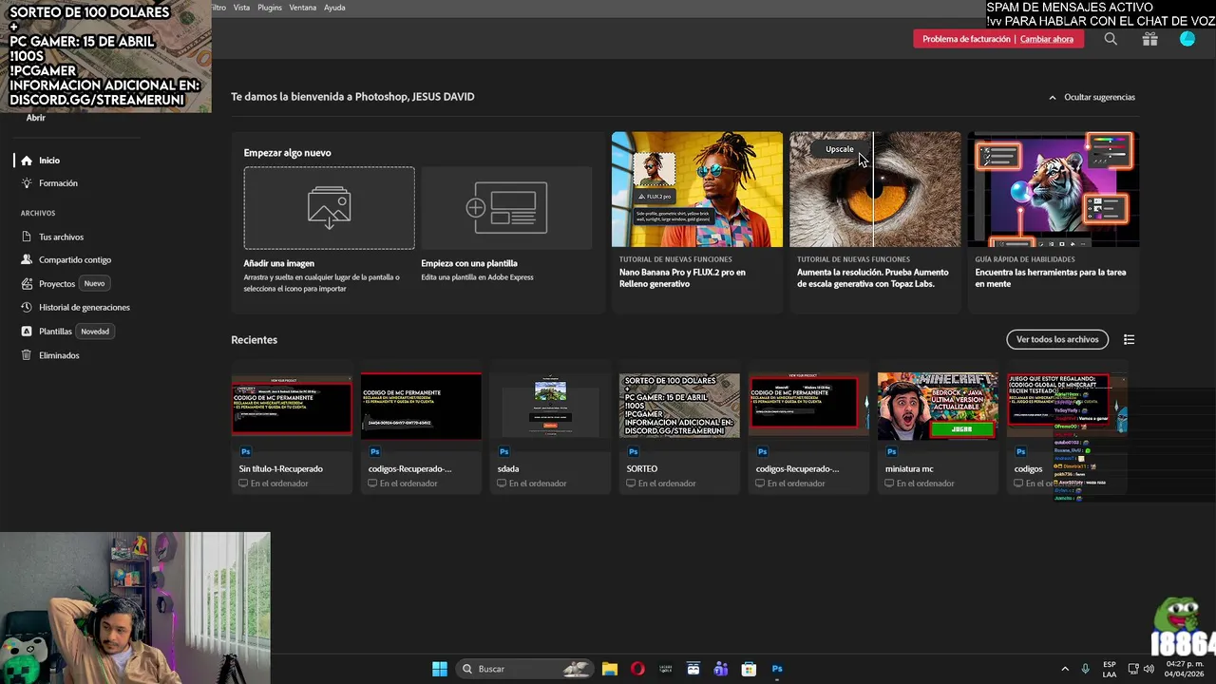Click 'Encuentra las herramientas para la tarea' title
Image resolution: width=1216 pixels, height=684 pixels.
(1051, 277)
